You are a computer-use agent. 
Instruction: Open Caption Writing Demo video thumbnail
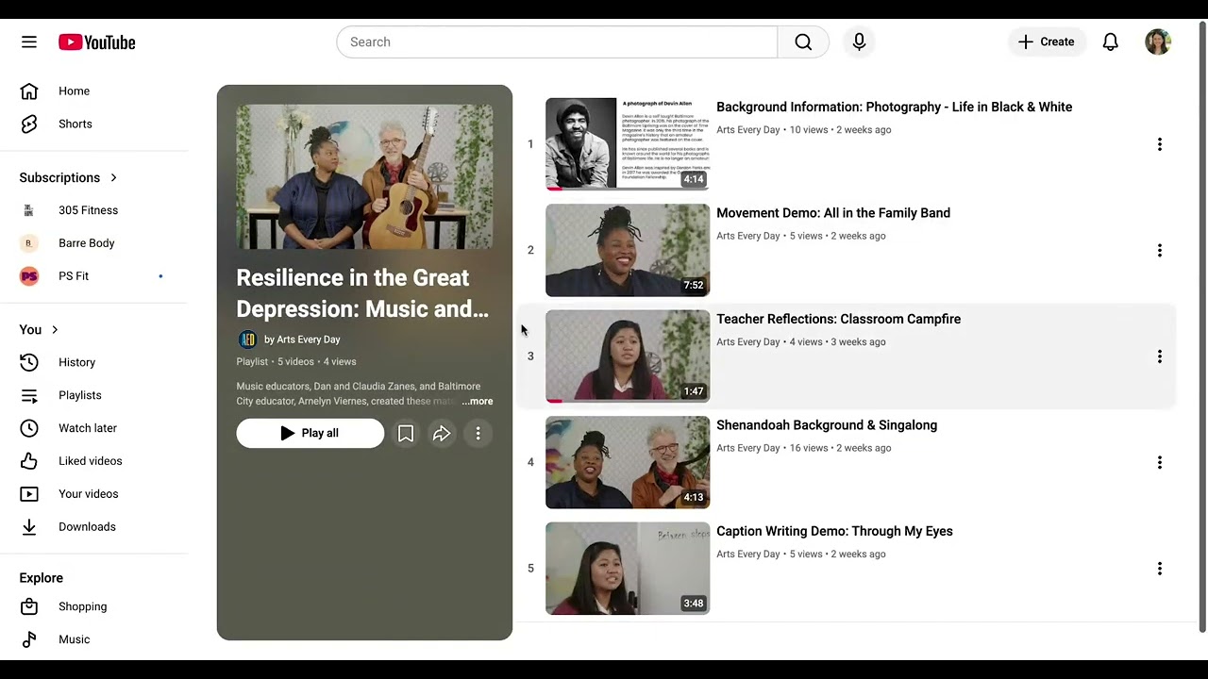tap(628, 569)
